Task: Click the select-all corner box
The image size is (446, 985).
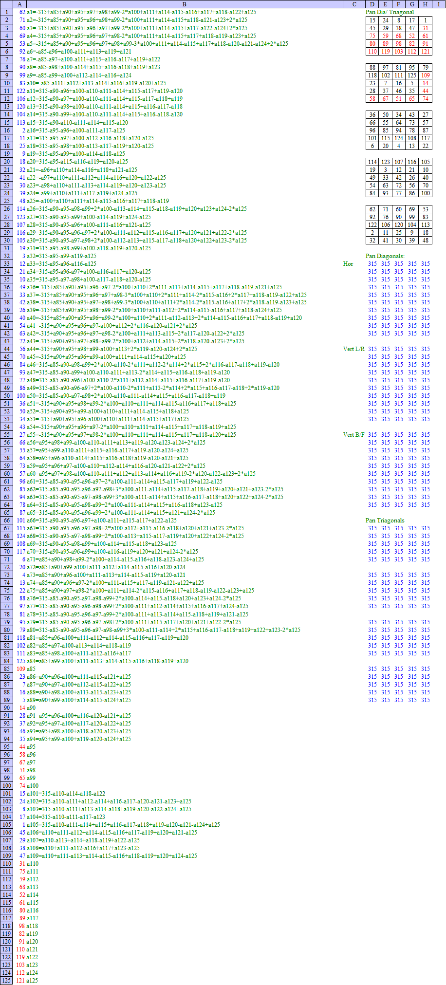Action: [x=7, y=4]
